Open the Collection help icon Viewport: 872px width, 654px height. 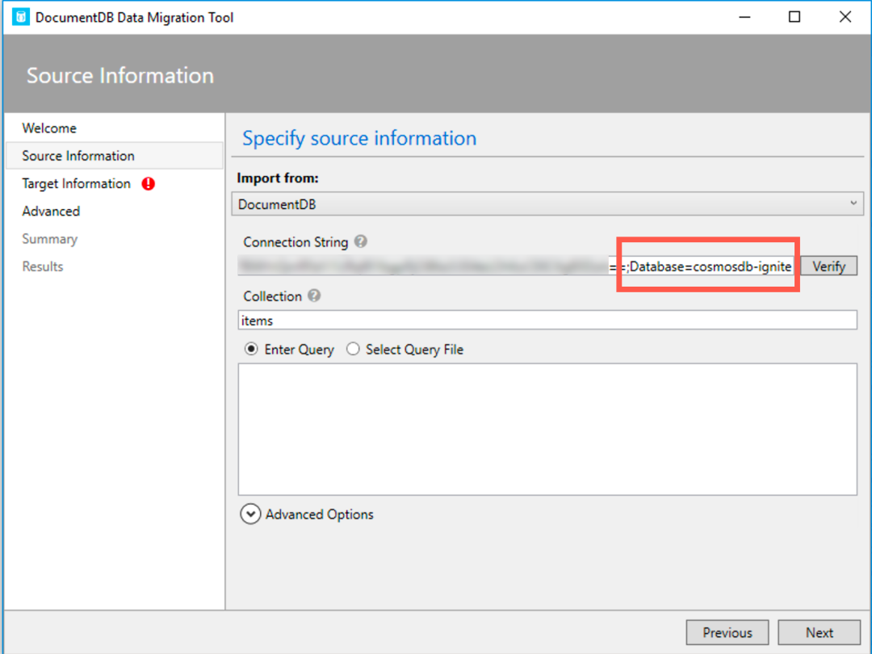coord(314,296)
